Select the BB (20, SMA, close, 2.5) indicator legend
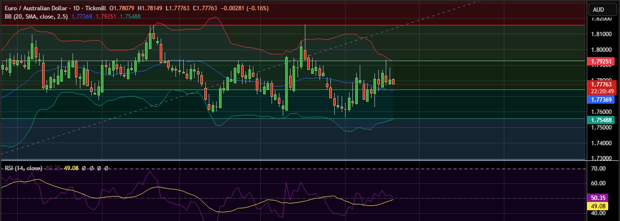Screen dimensions: 620x221 (x=36, y=16)
